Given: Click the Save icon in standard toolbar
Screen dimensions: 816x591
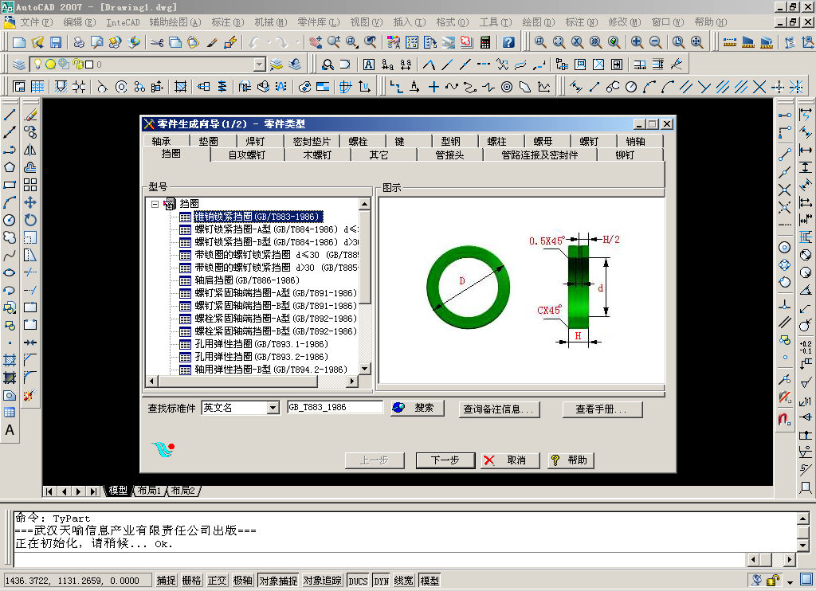Looking at the screenshot, I should tap(56, 42).
